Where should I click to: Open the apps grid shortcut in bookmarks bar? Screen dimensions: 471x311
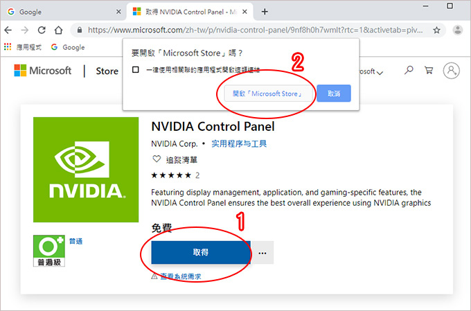coord(8,47)
